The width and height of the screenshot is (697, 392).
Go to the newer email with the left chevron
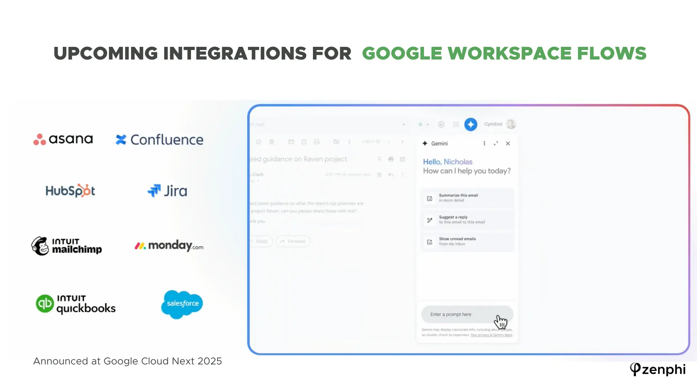tap(390, 142)
